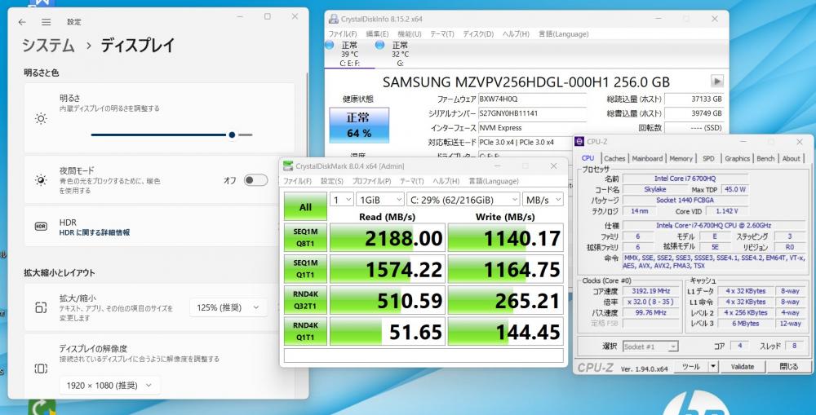This screenshot has height=415, width=816.
Task: Click the ツール button in CPU-Z
Action: (x=691, y=367)
